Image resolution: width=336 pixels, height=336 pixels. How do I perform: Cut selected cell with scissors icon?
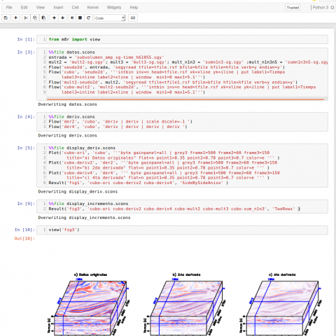pyautogui.click(x=26, y=18)
